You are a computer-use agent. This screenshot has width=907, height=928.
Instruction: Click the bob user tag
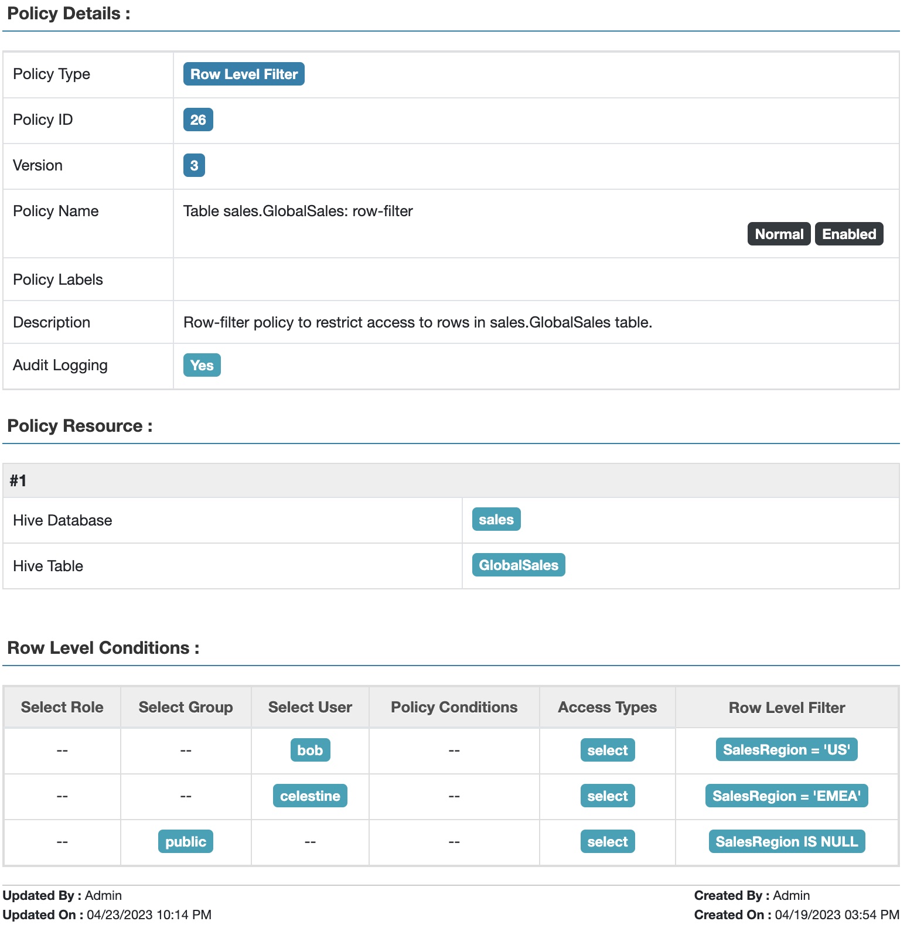tap(310, 750)
